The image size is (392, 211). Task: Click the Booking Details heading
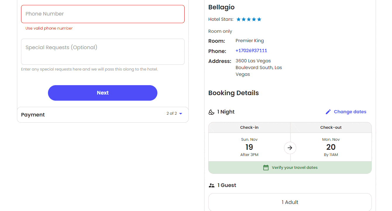[x=233, y=93]
